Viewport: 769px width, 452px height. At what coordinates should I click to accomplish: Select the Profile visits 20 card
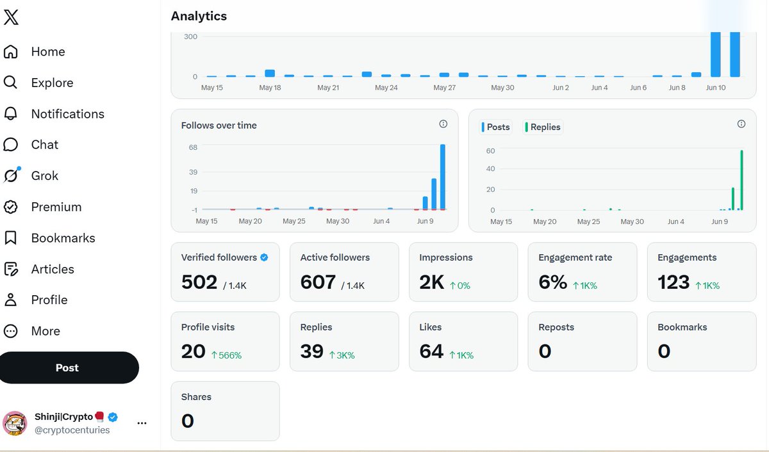pyautogui.click(x=225, y=341)
